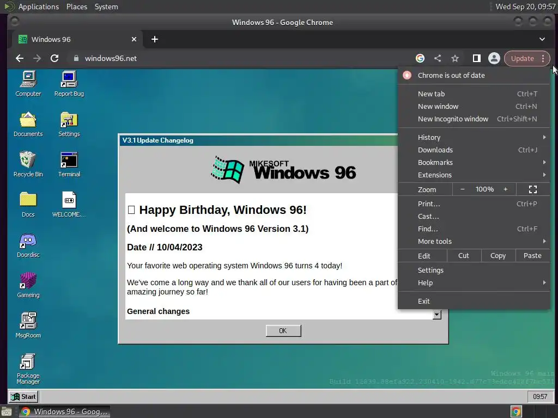Choose Find… in Chrome menu
Image resolution: width=558 pixels, height=418 pixels.
pyautogui.click(x=474, y=229)
